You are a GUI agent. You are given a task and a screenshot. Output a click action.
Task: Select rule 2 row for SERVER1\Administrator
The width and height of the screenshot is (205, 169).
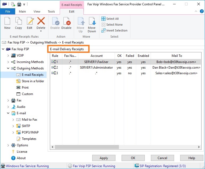pyautogui.click(x=126, y=68)
